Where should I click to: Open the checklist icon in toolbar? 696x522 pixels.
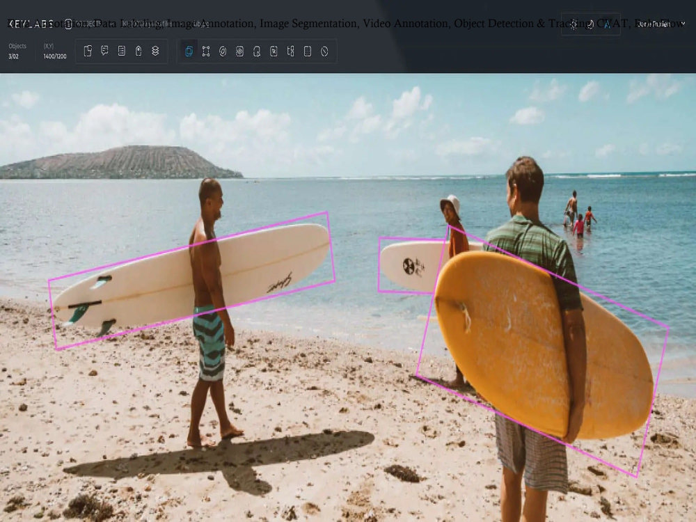click(x=122, y=51)
